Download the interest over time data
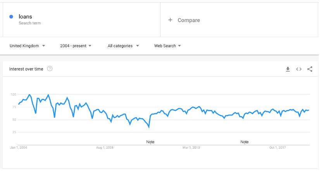The width and height of the screenshot is (321, 172). 288,69
